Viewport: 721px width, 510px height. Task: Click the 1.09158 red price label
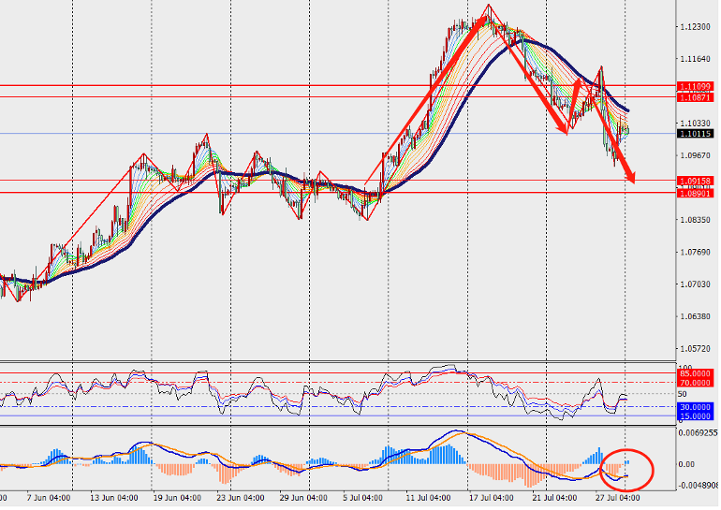pos(695,181)
